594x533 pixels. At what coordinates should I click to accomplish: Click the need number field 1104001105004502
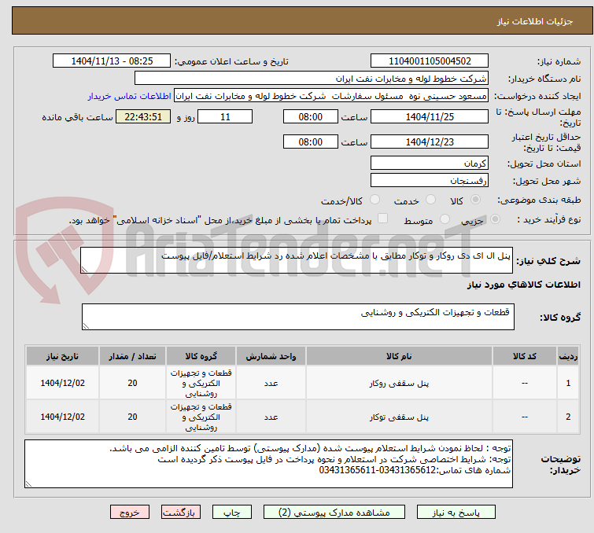coord(430,61)
